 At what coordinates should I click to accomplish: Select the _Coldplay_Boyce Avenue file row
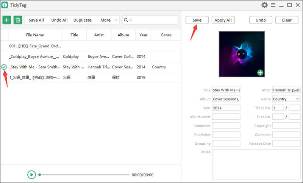(x=91, y=56)
